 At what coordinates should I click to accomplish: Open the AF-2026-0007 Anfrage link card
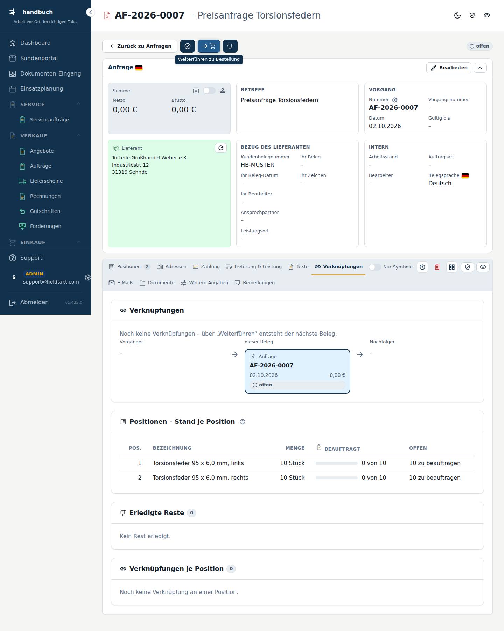coord(297,371)
